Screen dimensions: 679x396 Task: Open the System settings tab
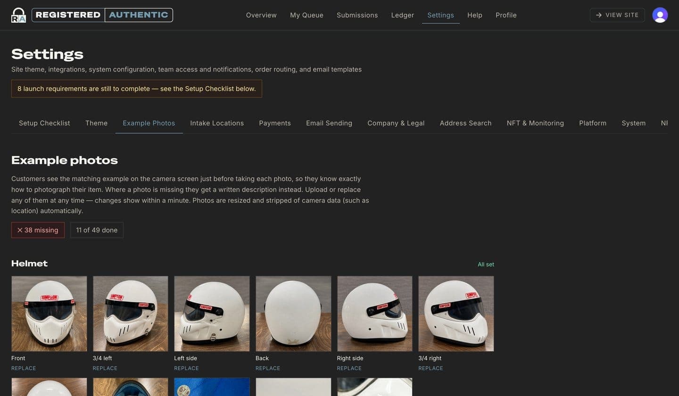[x=634, y=123]
